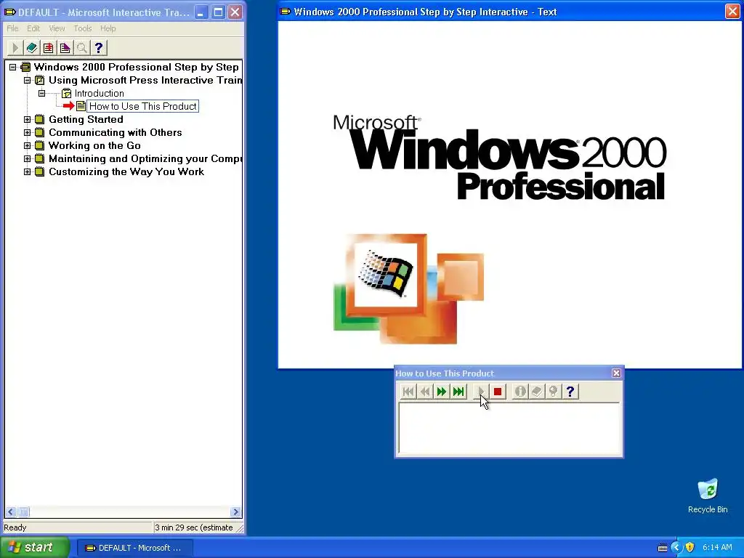Click the magnifying glass search icon in the toolbar
744x558 pixels.
click(81, 48)
